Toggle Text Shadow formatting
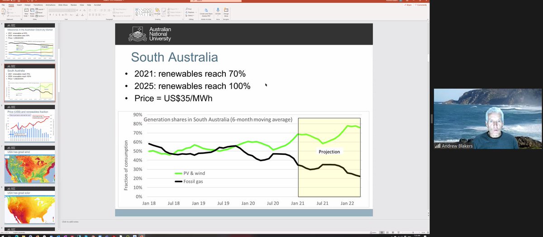Screen dimensions: 543x237 coord(59,14)
